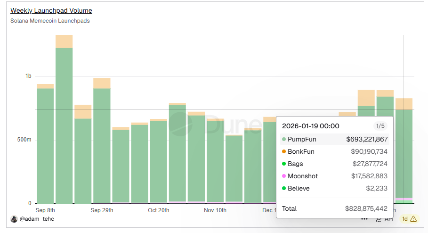Click the warning triangle on the 1d badge
This screenshot has height=233, width=428.
click(413, 219)
